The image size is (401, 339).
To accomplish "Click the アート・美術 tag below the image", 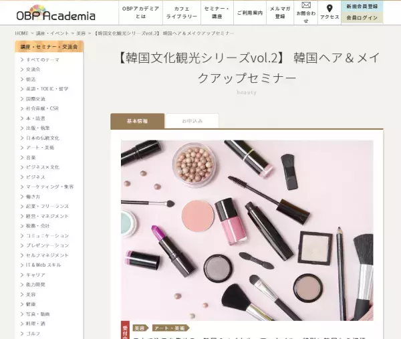I will [x=171, y=328].
